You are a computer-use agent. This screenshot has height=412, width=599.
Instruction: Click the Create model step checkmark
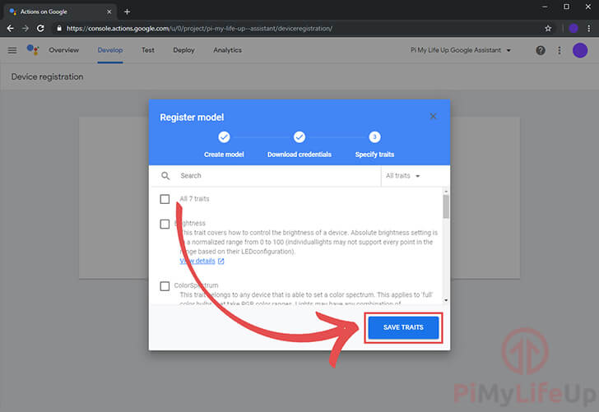tap(224, 137)
